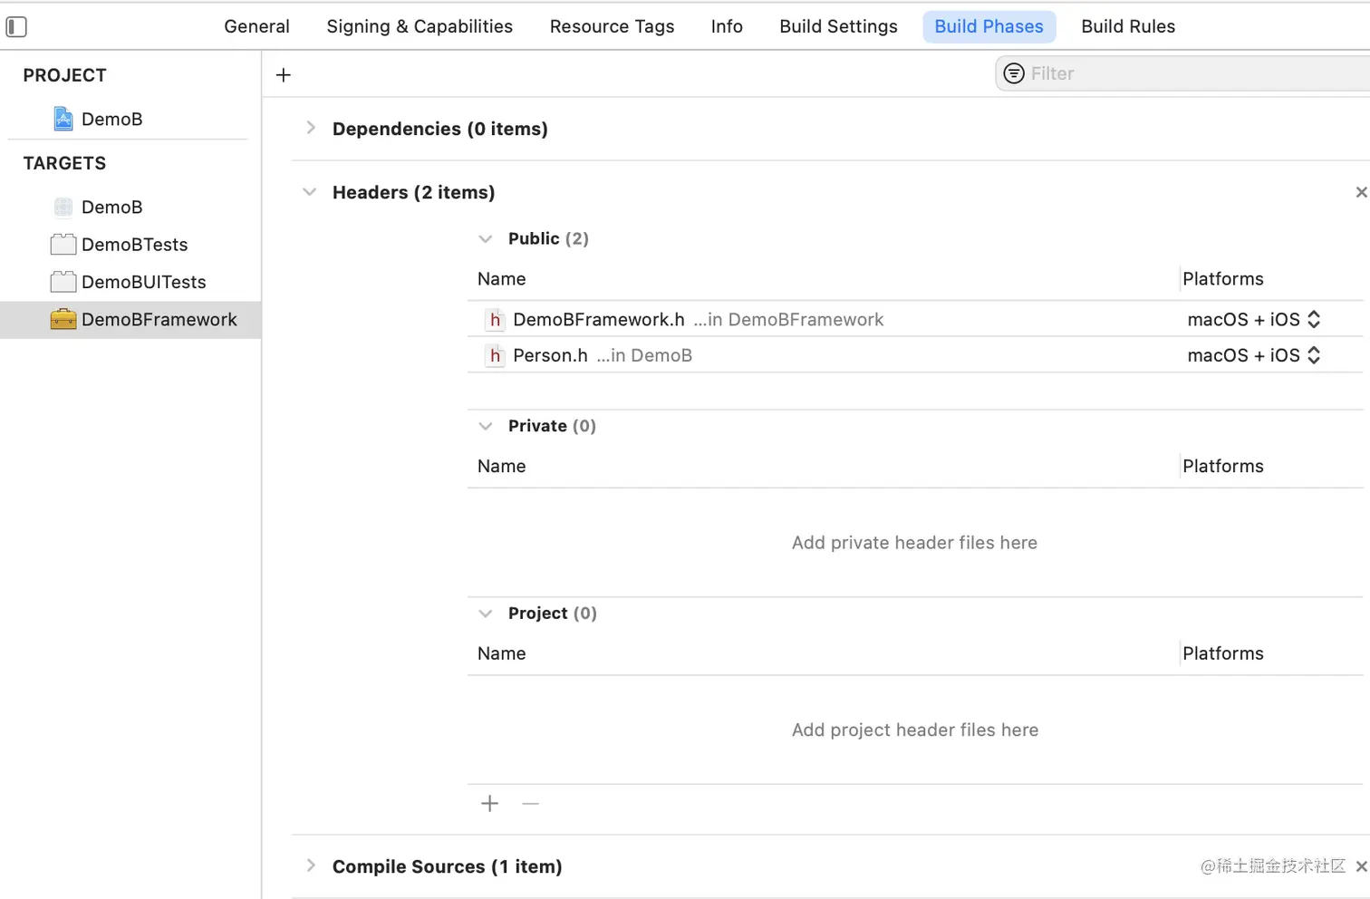Select the DemoBFramework toolbox target icon
Image resolution: width=1370 pixels, height=899 pixels.
point(63,319)
